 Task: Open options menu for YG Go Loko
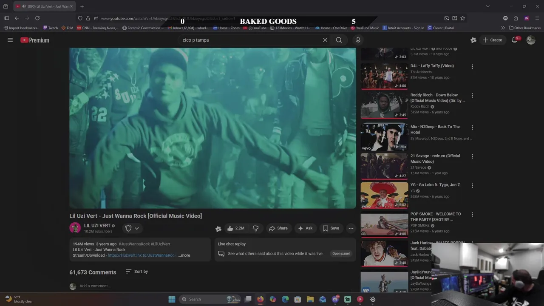[x=472, y=186]
